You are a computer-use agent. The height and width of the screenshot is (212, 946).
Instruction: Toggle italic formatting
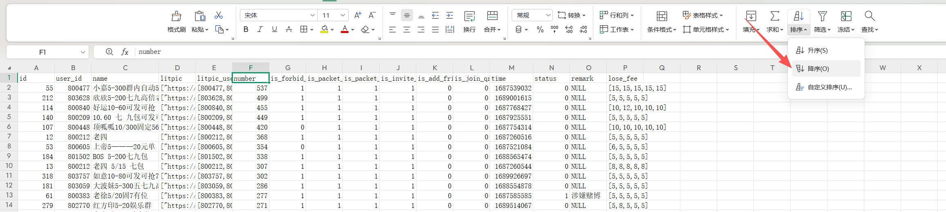(x=260, y=29)
